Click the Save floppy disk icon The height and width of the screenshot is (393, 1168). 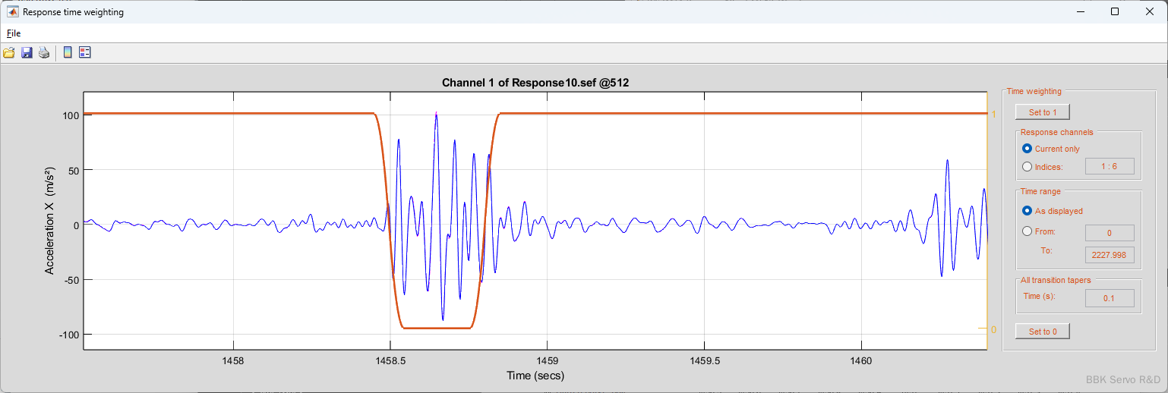[27, 52]
